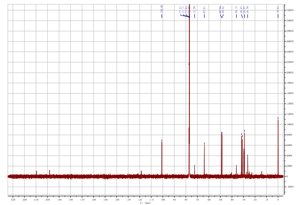Click the 200 tick label on the ppm axis
Image resolution: width=296 pixels, height=205 pixels.
[x=48, y=200]
